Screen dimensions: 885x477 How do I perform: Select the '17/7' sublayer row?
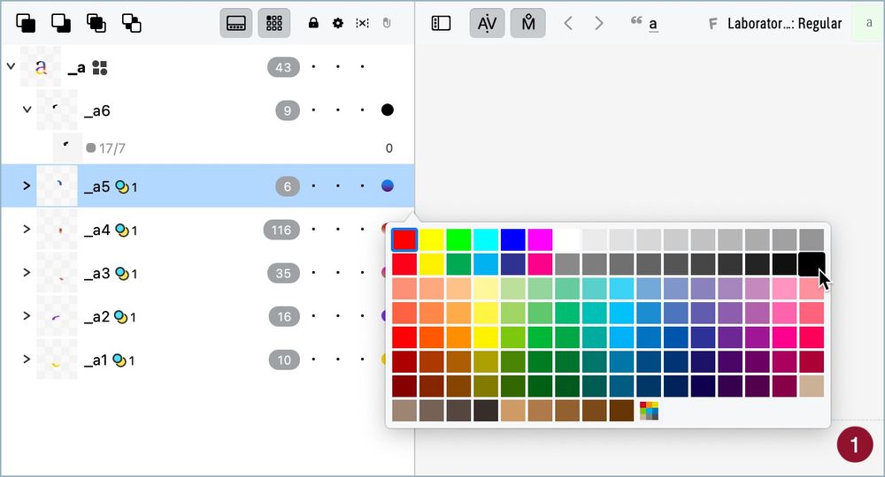point(207,148)
